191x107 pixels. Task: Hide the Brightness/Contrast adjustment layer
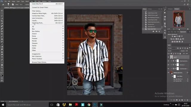point(168,61)
